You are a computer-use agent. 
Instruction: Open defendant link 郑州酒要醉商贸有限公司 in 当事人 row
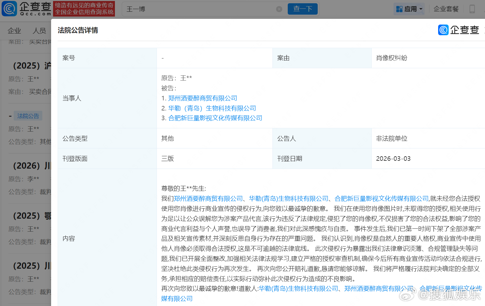(202, 98)
